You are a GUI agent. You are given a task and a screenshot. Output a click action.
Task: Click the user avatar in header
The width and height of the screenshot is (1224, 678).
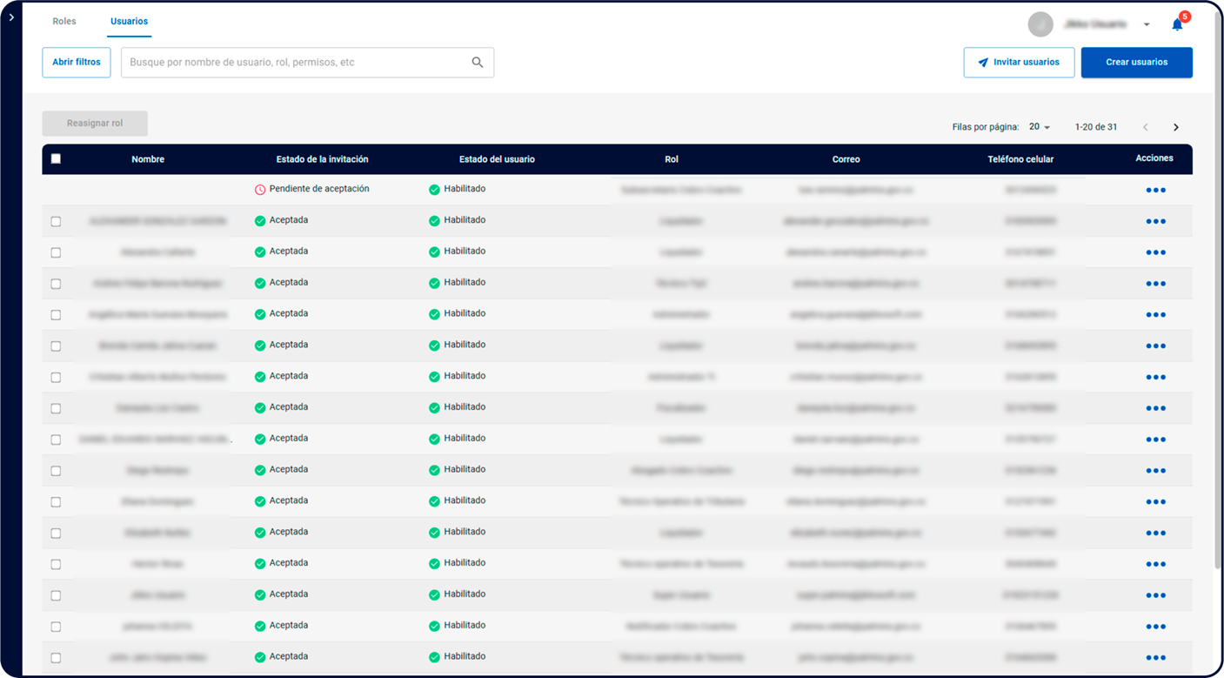coord(1040,24)
